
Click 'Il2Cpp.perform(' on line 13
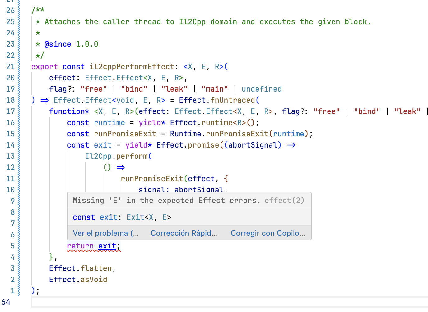click(x=118, y=156)
